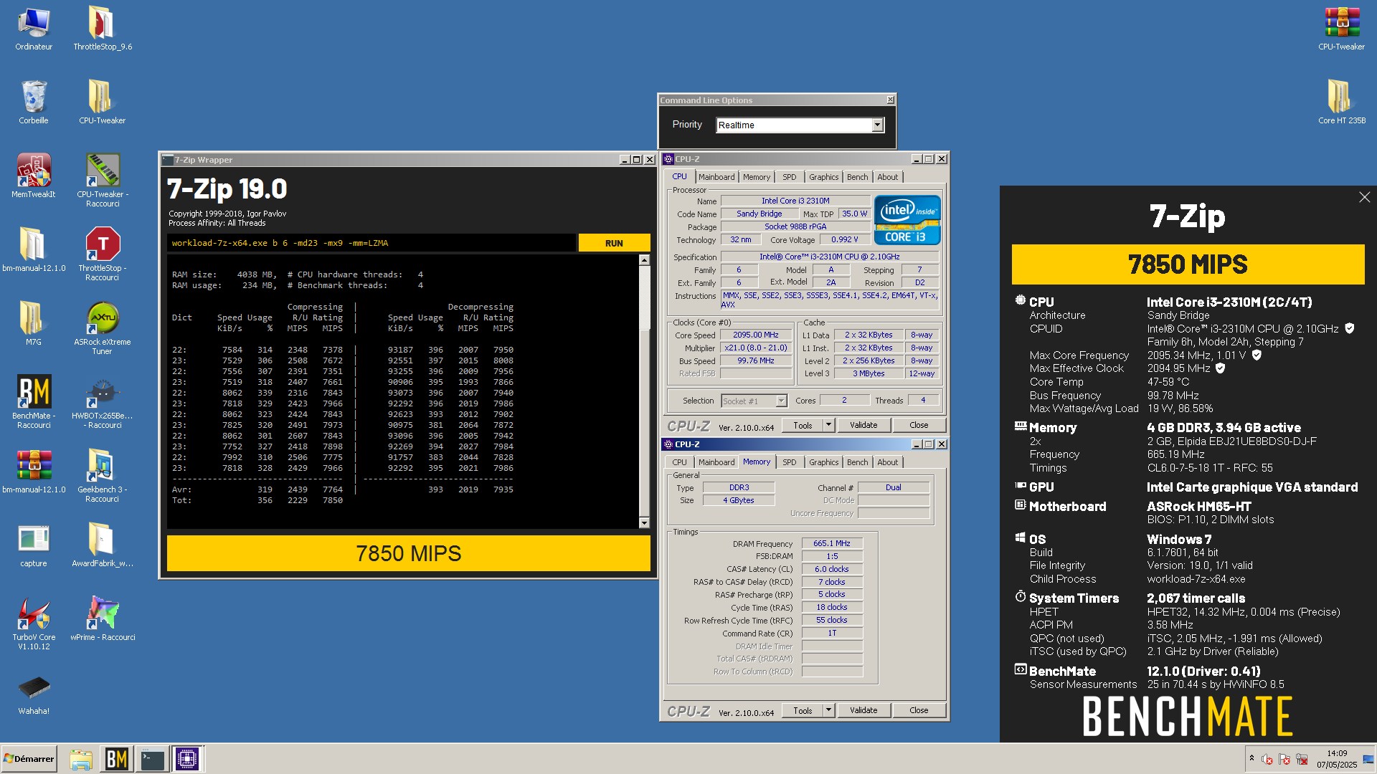
Task: Open Graphics tab in upper CPU-Z
Action: [823, 177]
